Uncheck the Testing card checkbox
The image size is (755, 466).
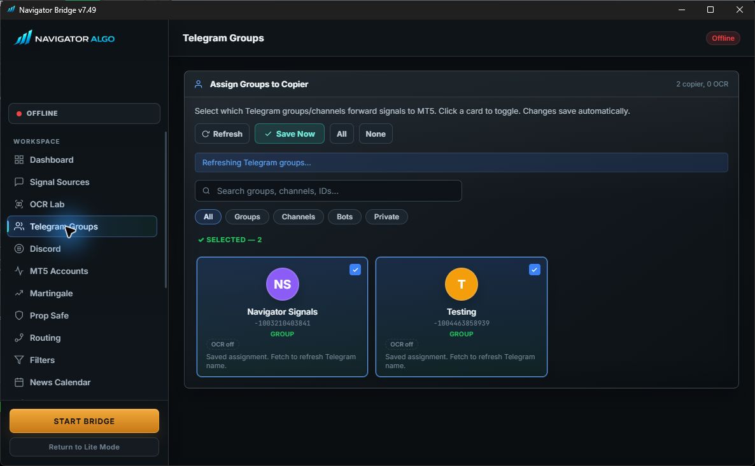click(535, 270)
